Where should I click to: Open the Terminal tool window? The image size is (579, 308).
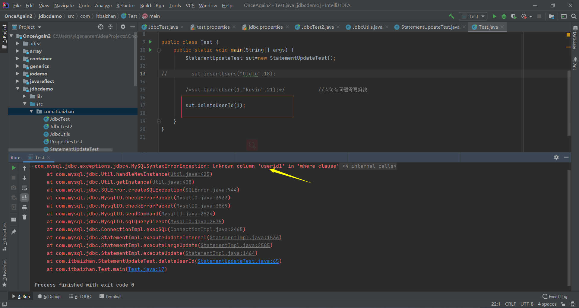[110, 297]
